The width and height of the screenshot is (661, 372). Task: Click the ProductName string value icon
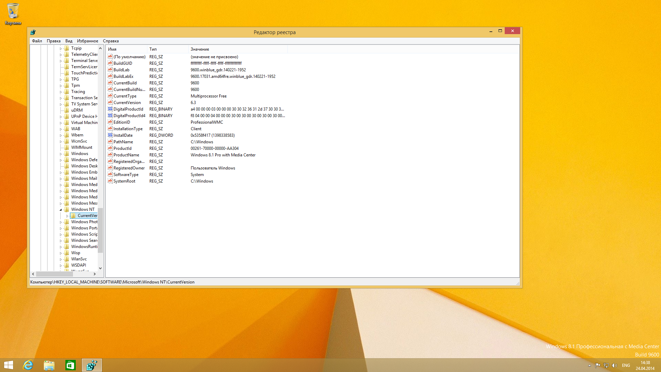[x=110, y=155]
